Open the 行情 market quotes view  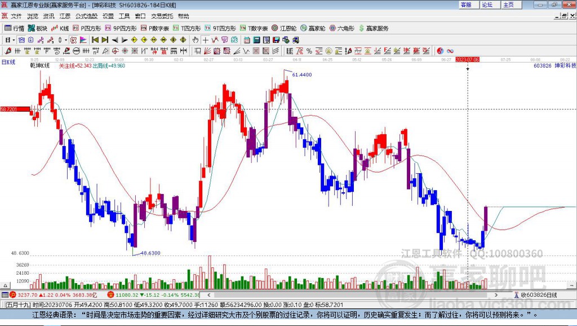(14, 28)
